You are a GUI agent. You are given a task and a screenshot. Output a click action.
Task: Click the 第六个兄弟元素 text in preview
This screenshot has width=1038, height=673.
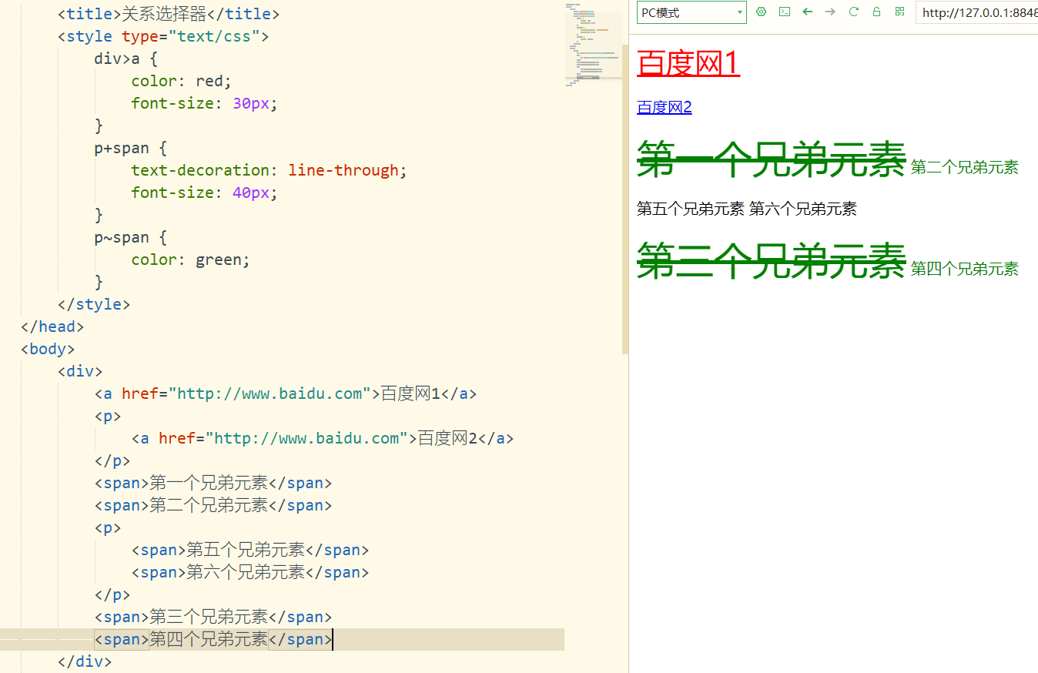803,209
